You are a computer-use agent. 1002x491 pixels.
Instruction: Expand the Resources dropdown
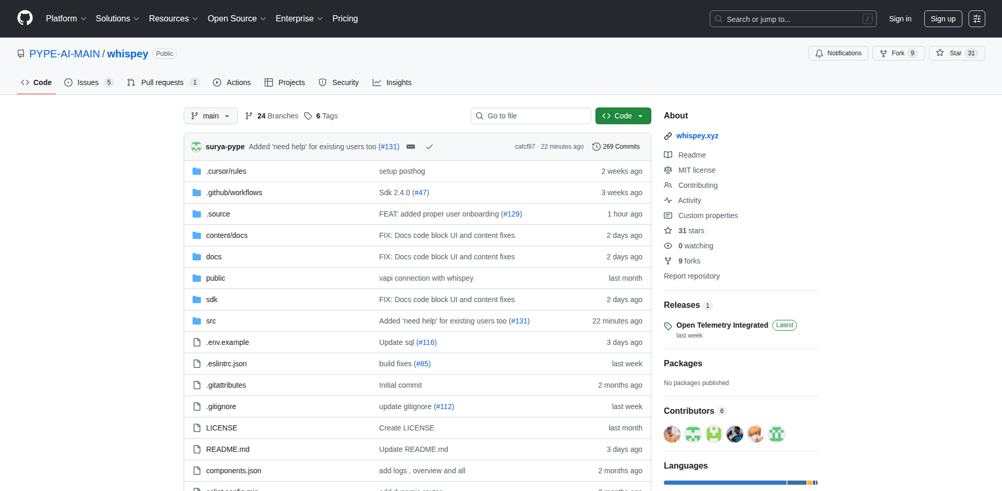tap(173, 19)
